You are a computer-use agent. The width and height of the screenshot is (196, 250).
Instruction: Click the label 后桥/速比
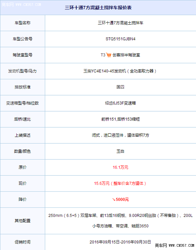(23, 119)
